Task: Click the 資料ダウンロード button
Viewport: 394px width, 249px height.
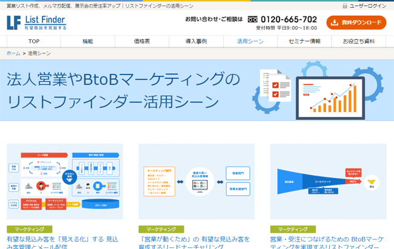Action: point(356,22)
